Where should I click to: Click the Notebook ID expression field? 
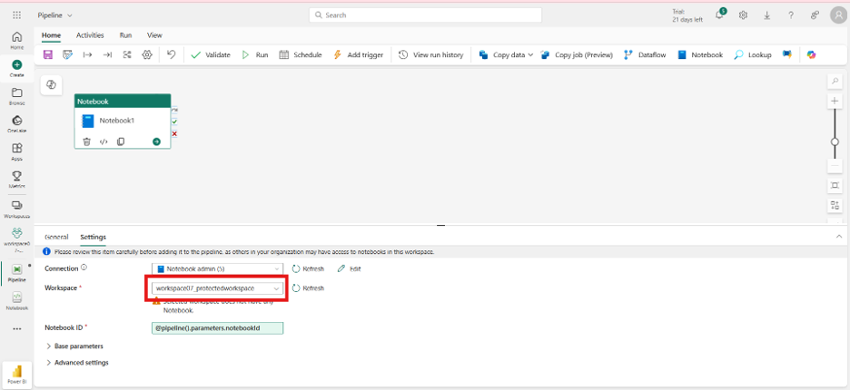[217, 327]
